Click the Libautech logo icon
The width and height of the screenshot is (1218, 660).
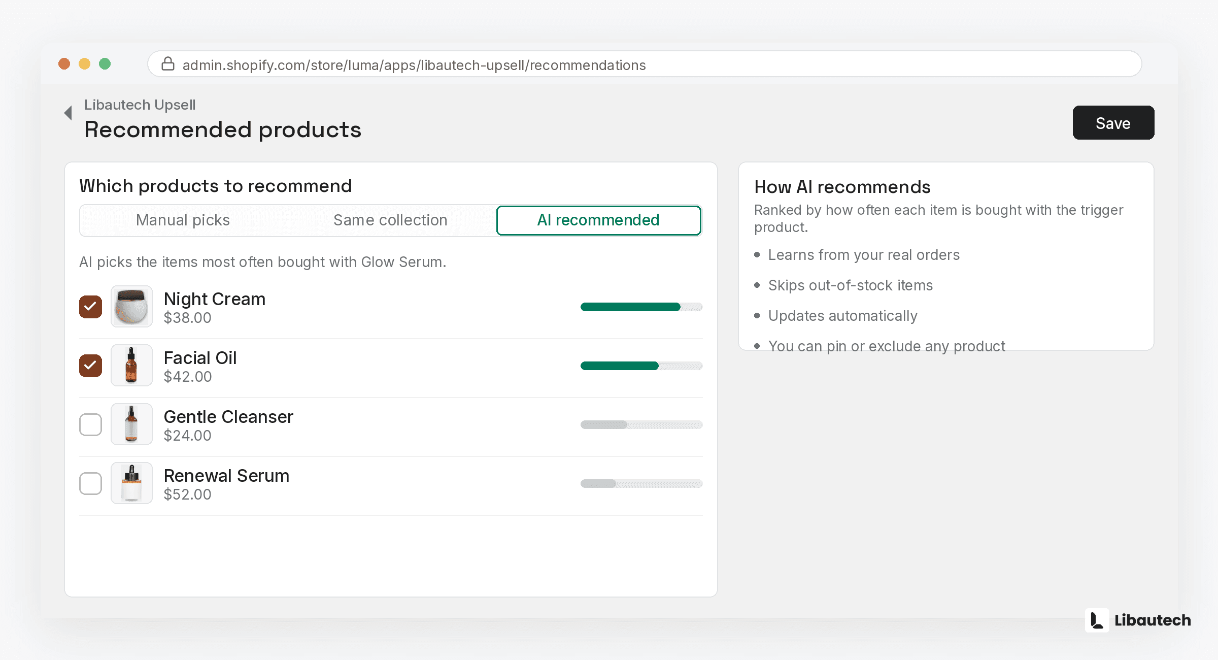tap(1097, 620)
